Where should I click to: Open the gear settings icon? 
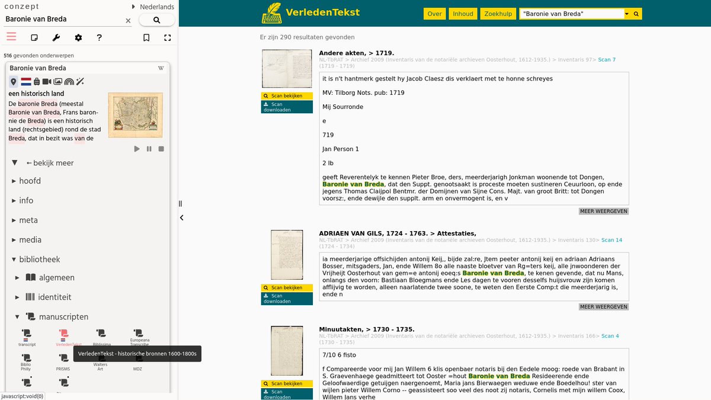pos(78,37)
